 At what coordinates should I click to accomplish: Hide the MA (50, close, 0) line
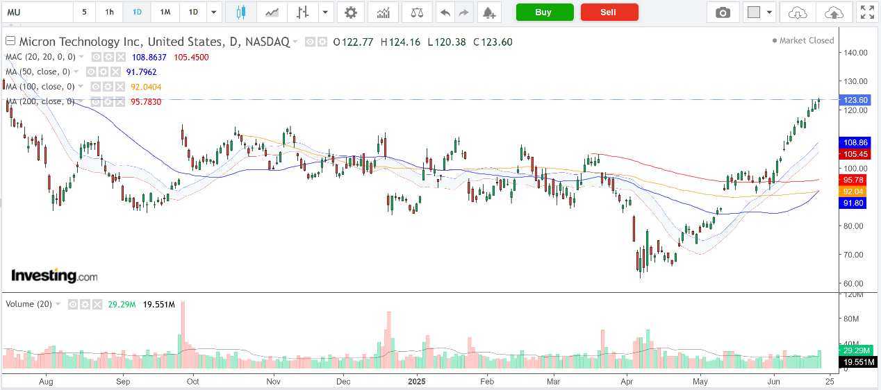pos(91,71)
